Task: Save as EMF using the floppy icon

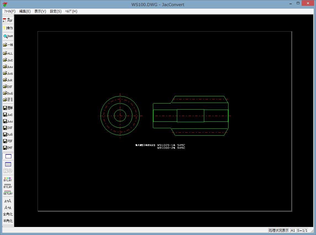Action: 8,148
